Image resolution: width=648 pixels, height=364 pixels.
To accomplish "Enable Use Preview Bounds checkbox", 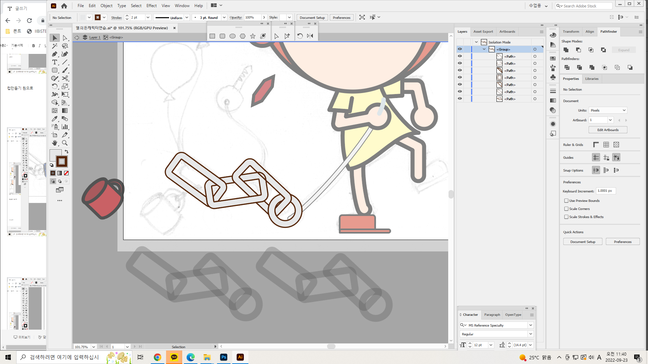I will (566, 201).
